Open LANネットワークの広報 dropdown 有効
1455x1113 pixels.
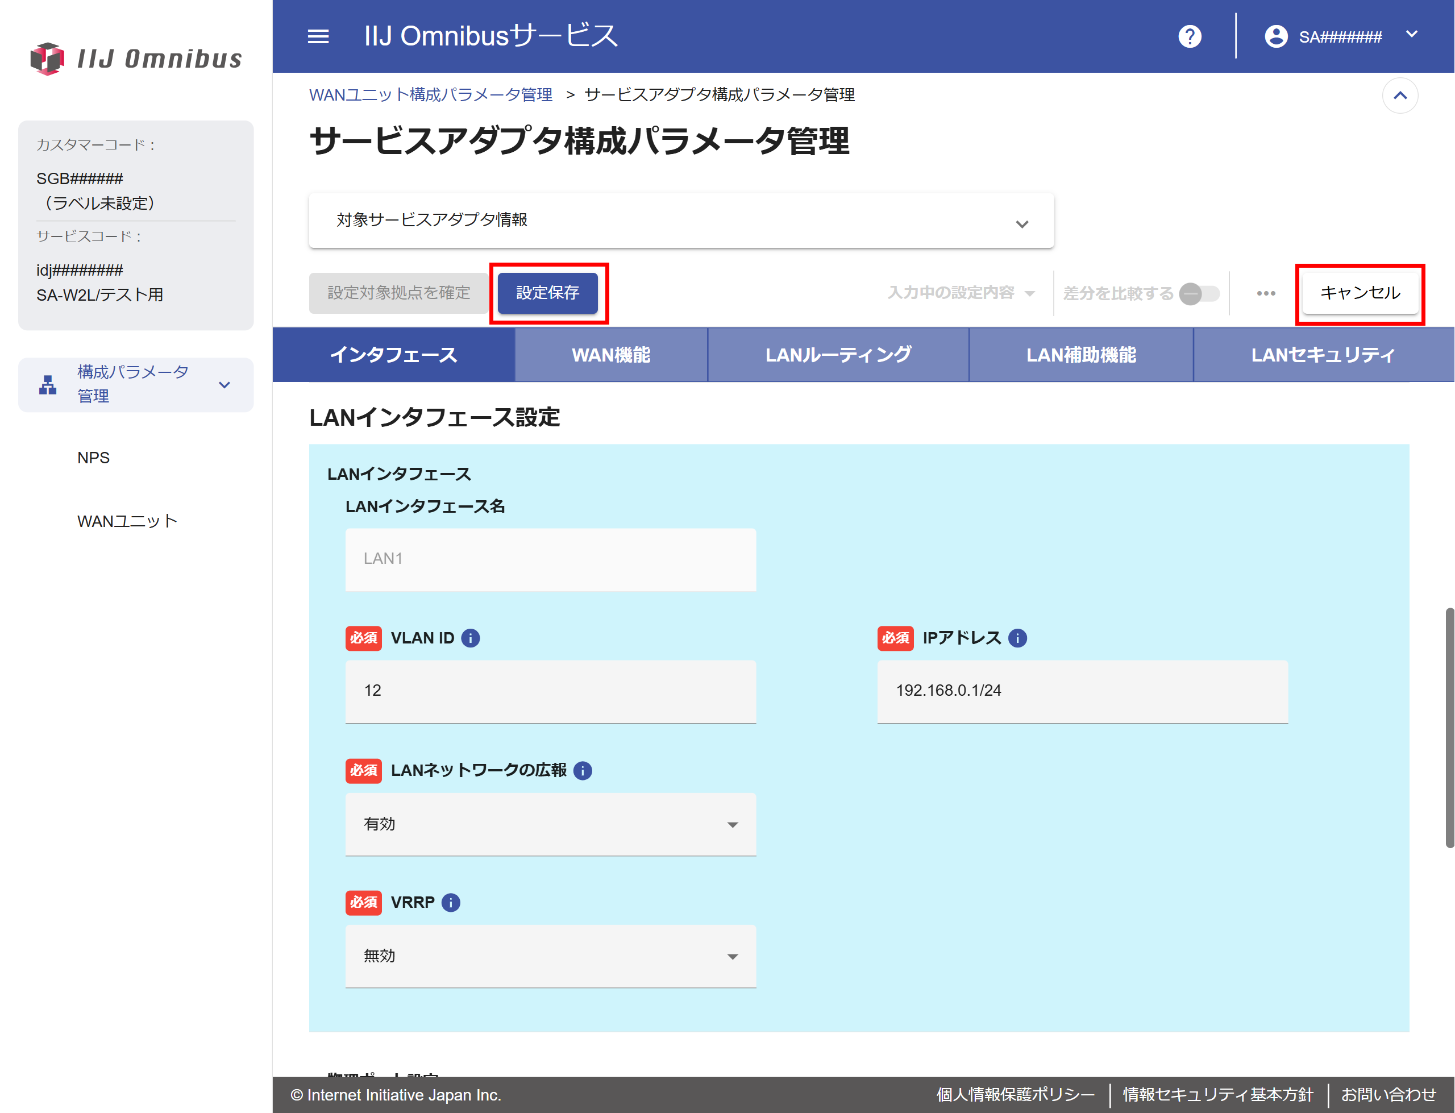[550, 824]
